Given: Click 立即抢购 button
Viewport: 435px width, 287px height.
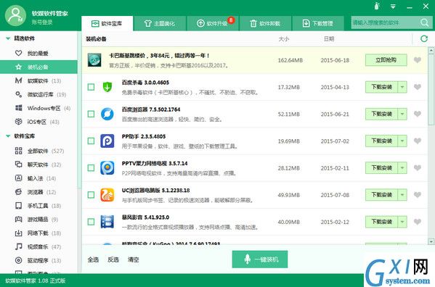Looking at the screenshot, I should click(386, 59).
